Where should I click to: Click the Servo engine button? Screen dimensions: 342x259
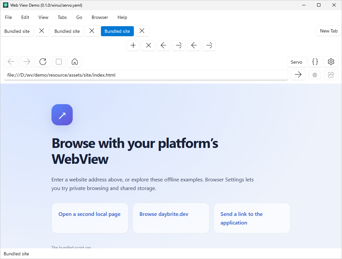(297, 62)
